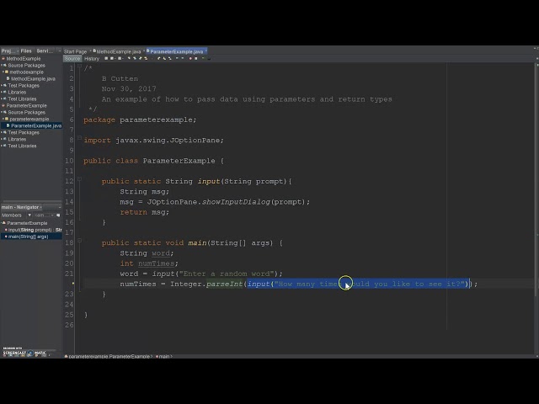
Task: Open MethodExample.java in the project tree
Action: 33,79
